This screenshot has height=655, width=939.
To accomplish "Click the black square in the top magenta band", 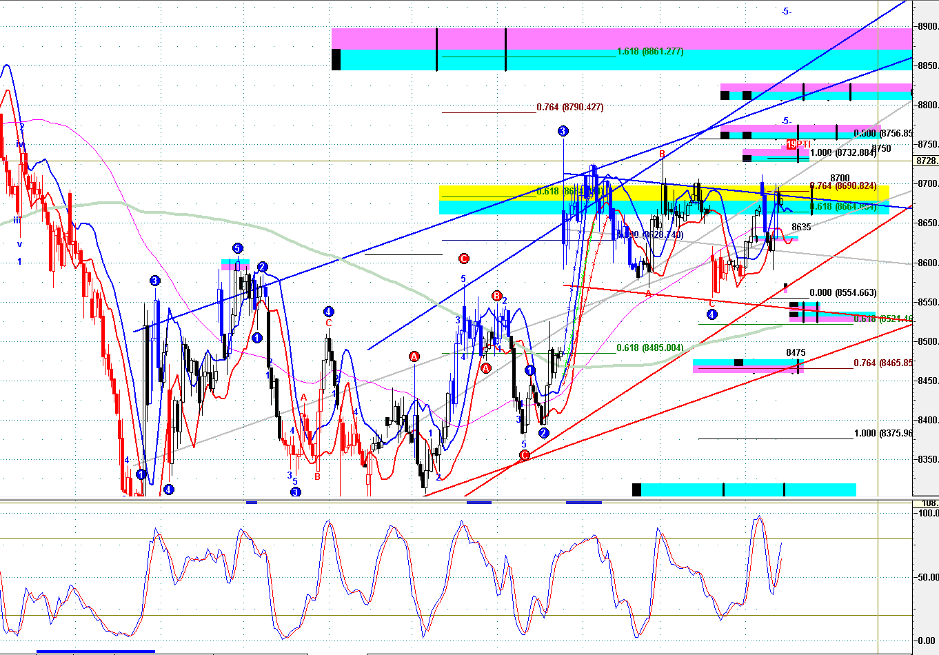I will click(336, 59).
